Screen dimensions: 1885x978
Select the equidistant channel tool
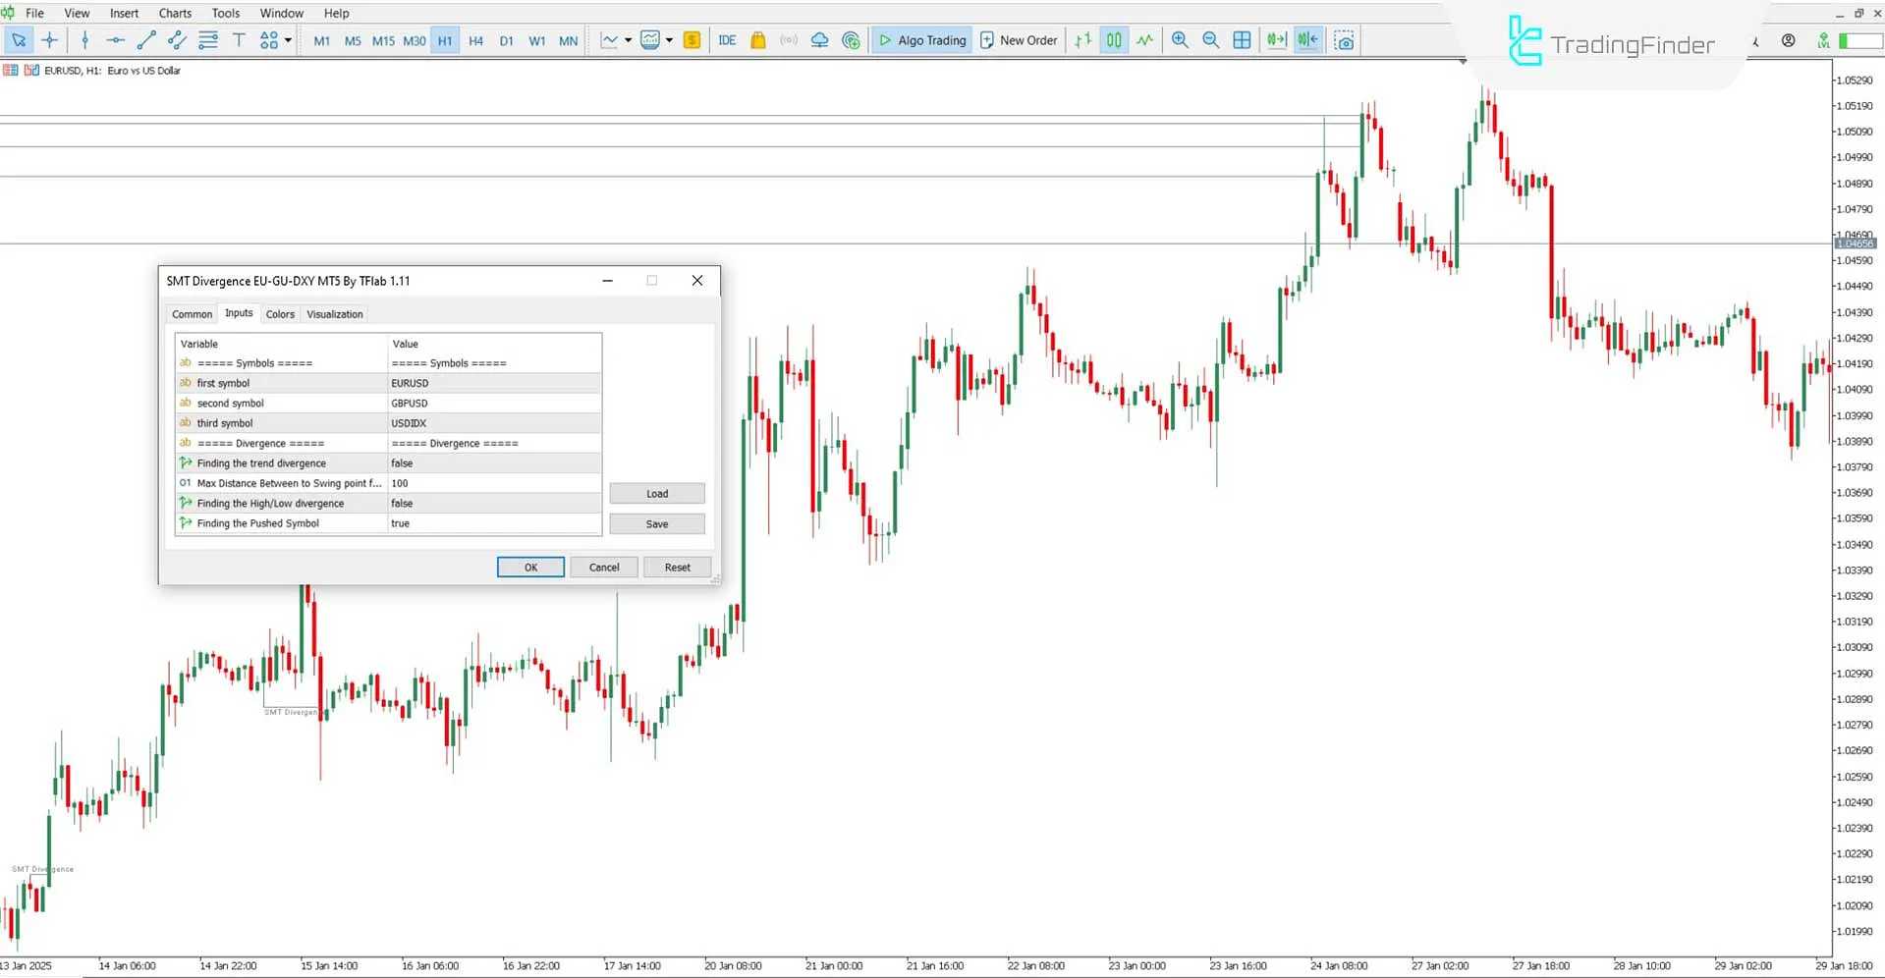(177, 40)
